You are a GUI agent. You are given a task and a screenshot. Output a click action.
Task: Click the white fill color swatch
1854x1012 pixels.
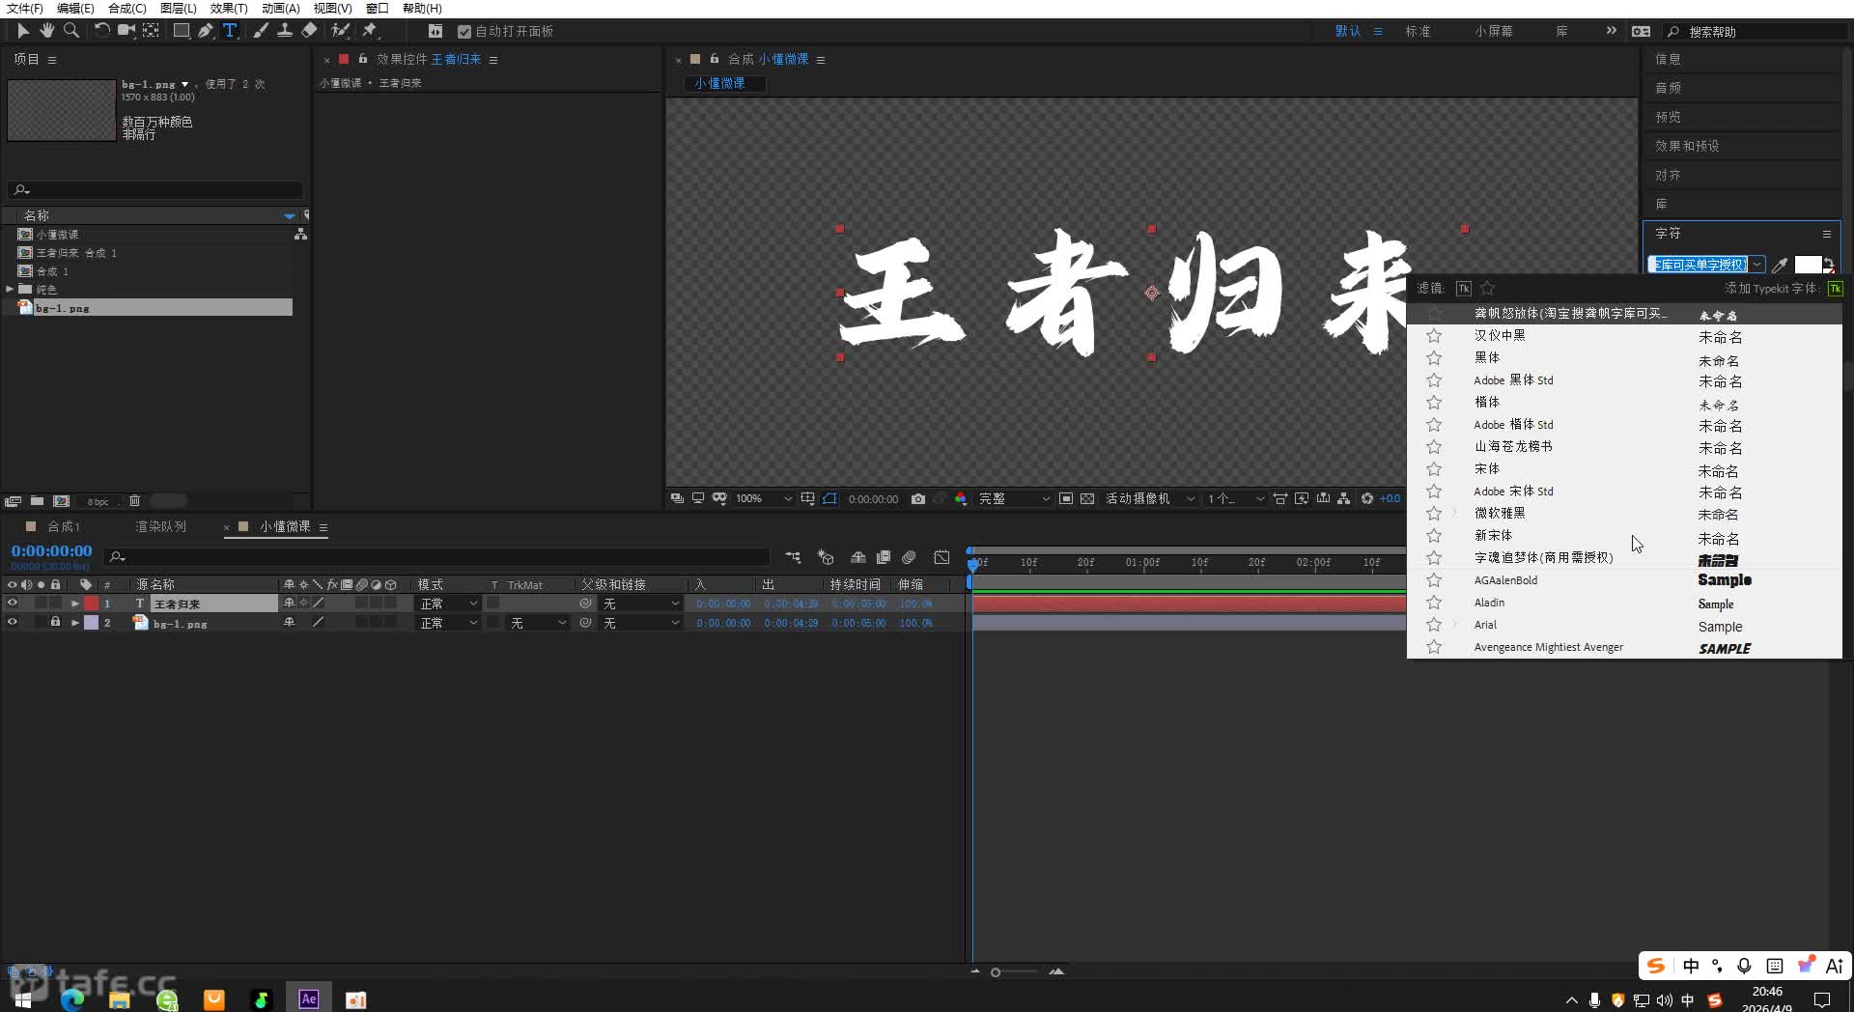coord(1808,265)
